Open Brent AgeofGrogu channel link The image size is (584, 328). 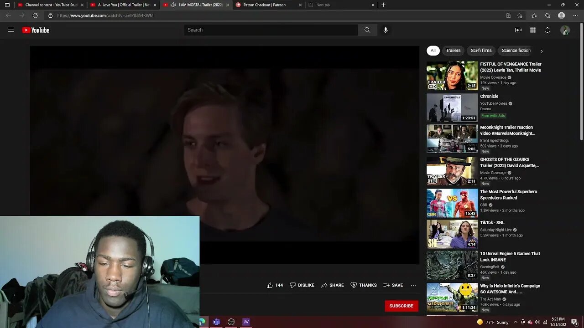coord(495,141)
